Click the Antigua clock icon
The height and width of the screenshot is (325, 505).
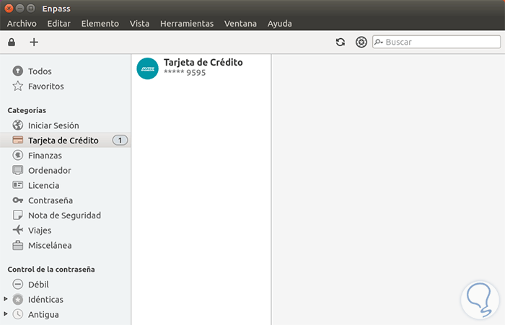(18, 314)
